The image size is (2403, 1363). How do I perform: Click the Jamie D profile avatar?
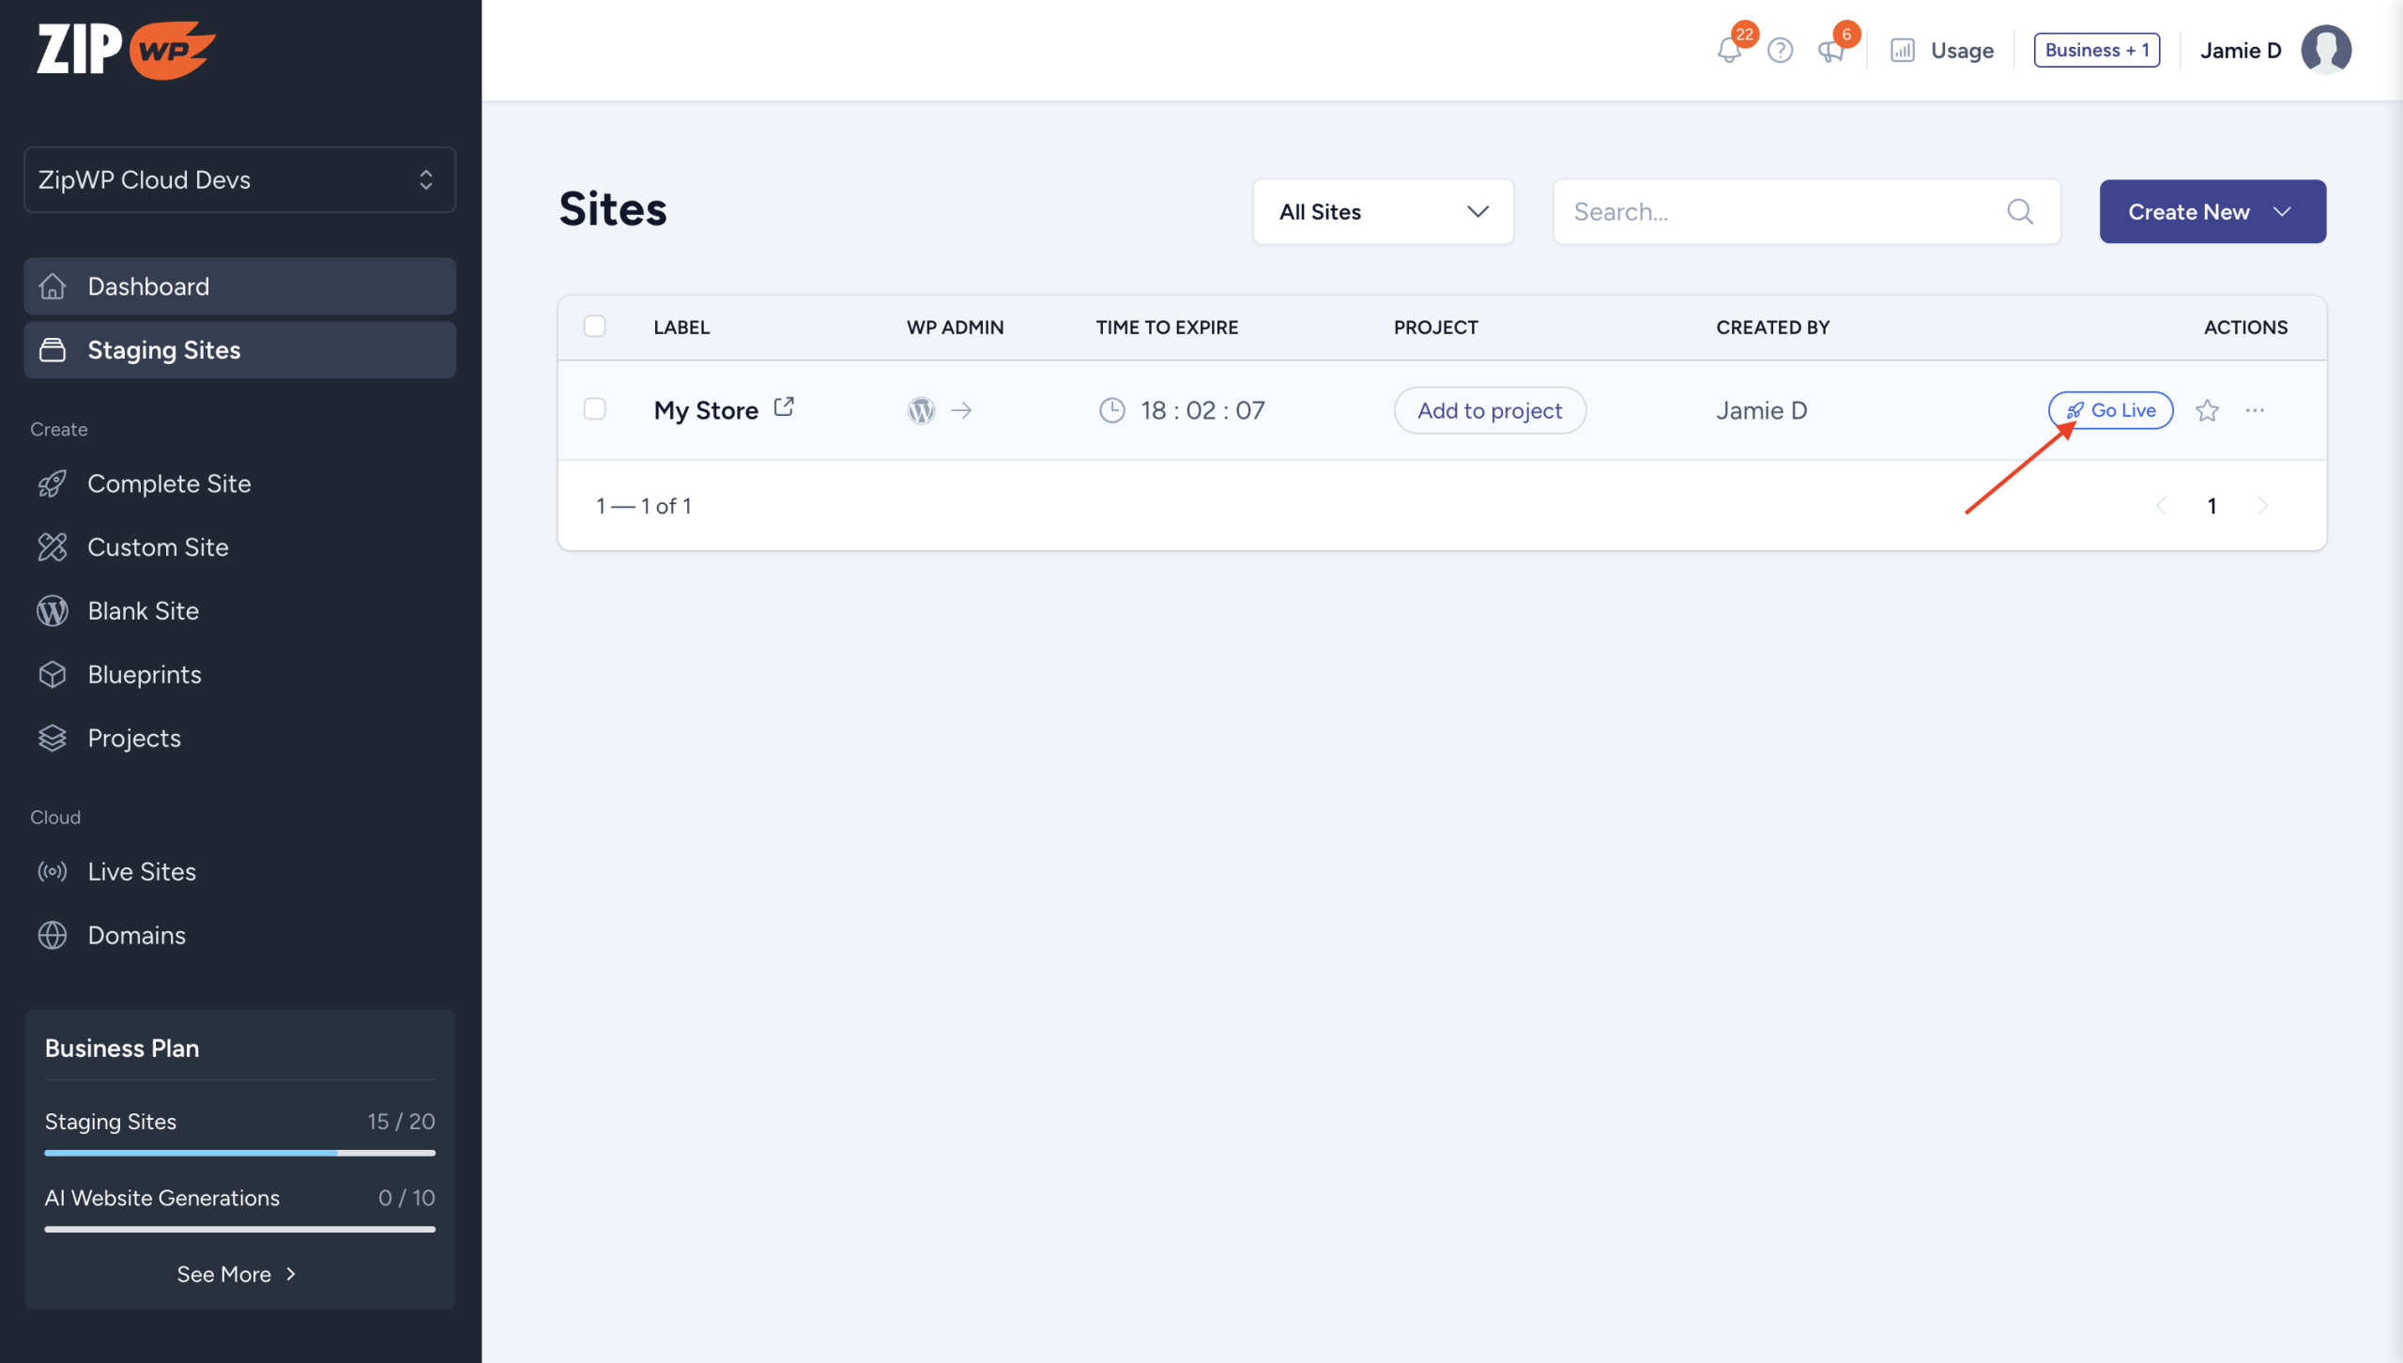point(2325,50)
